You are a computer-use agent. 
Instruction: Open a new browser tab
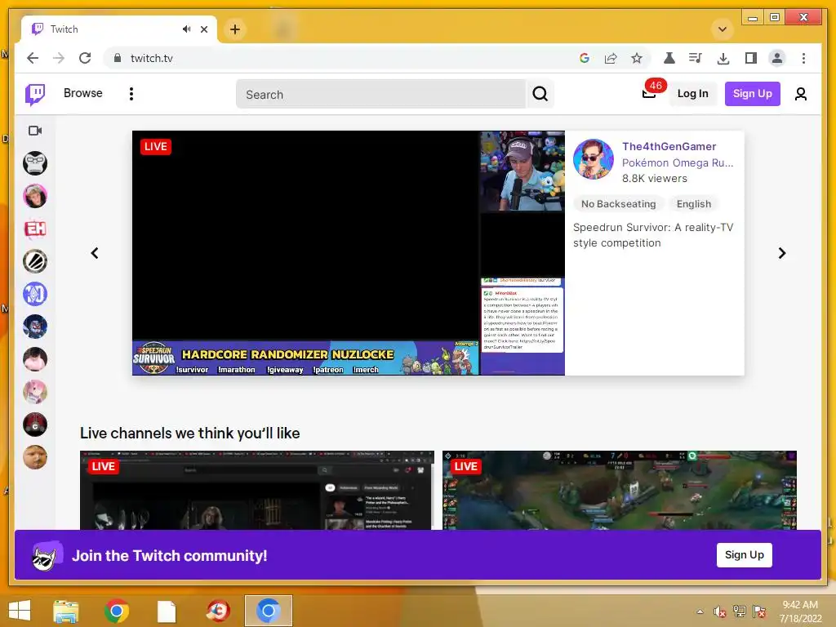pos(234,29)
